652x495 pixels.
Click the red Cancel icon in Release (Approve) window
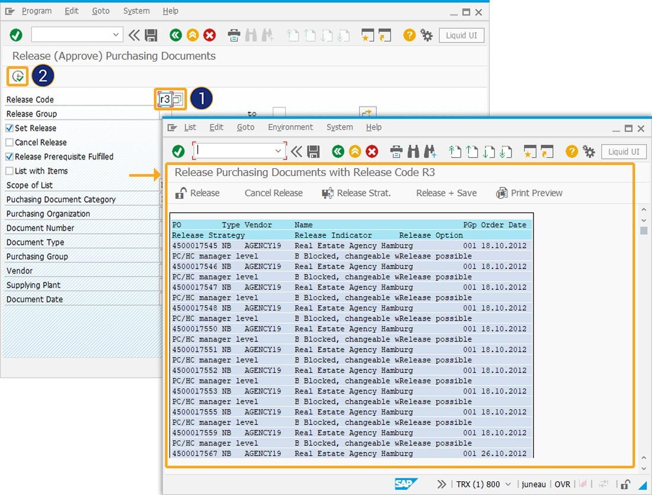[x=210, y=36]
